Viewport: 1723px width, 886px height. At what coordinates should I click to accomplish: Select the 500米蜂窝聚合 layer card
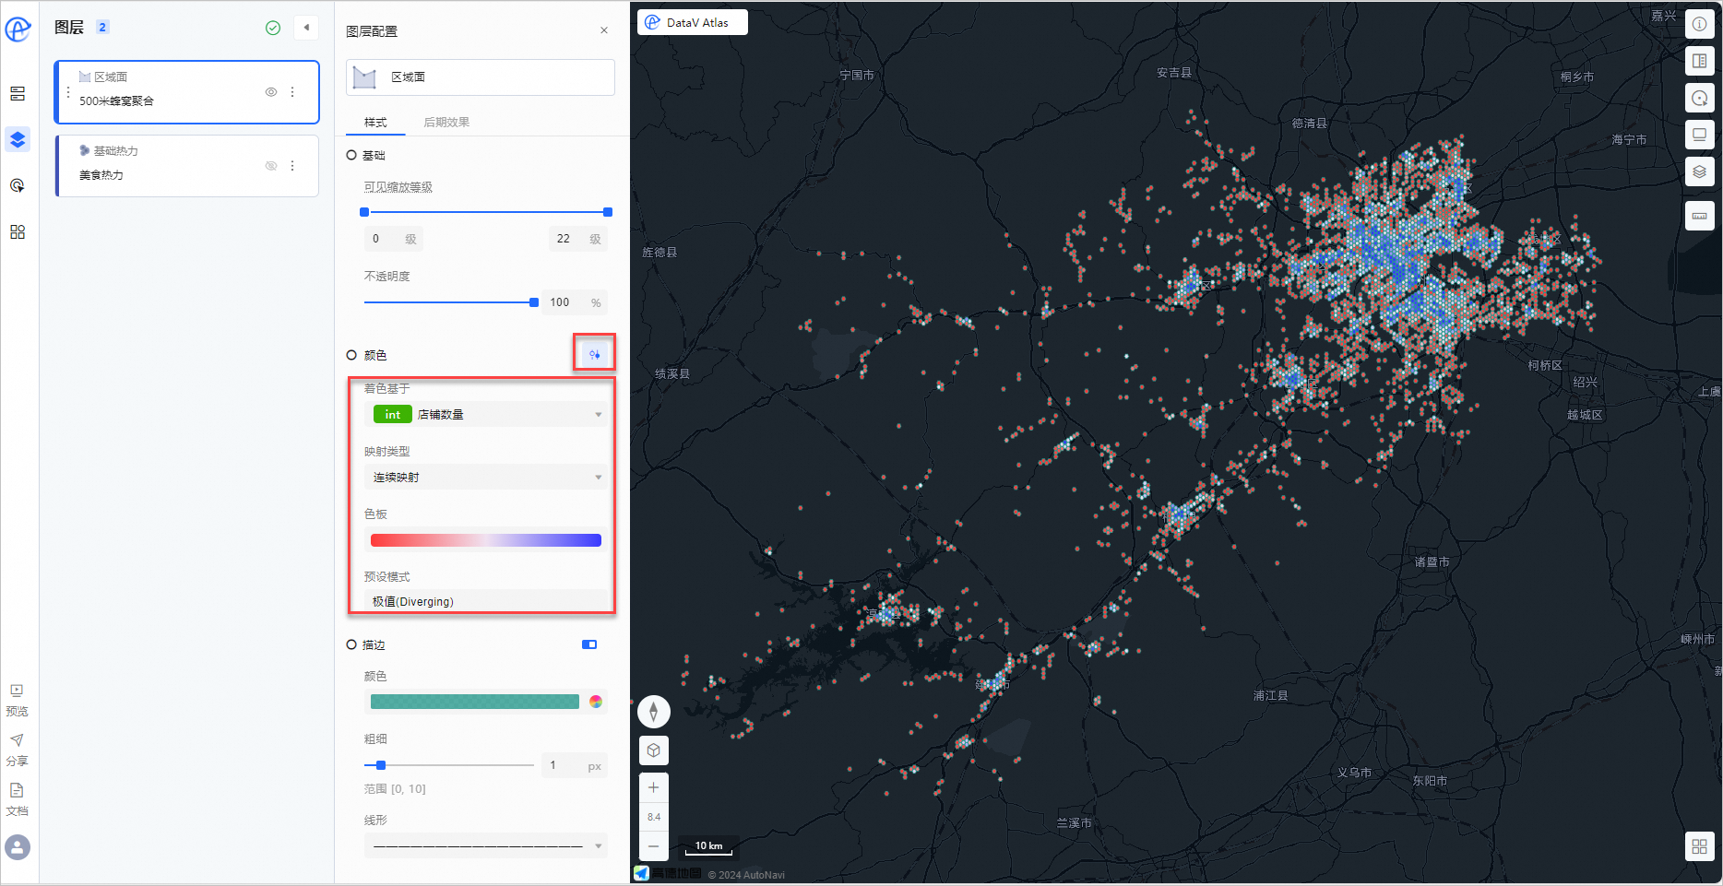click(x=187, y=92)
